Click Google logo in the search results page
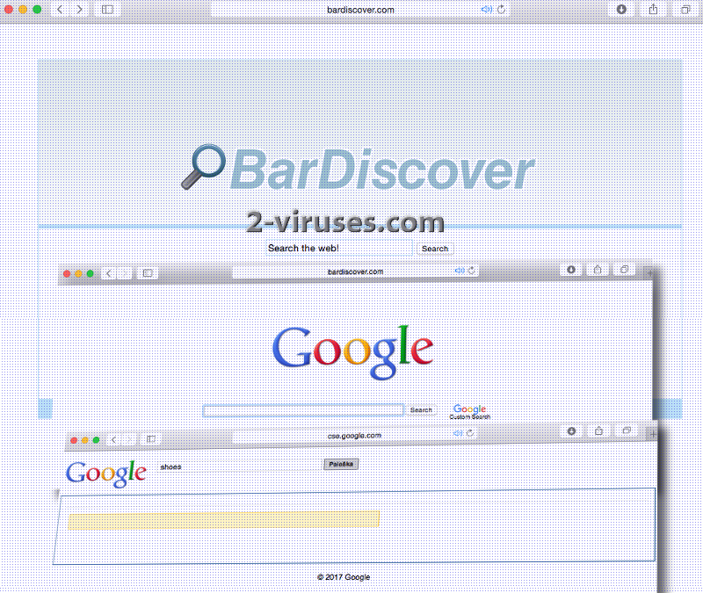The width and height of the screenshot is (703, 593). [106, 474]
